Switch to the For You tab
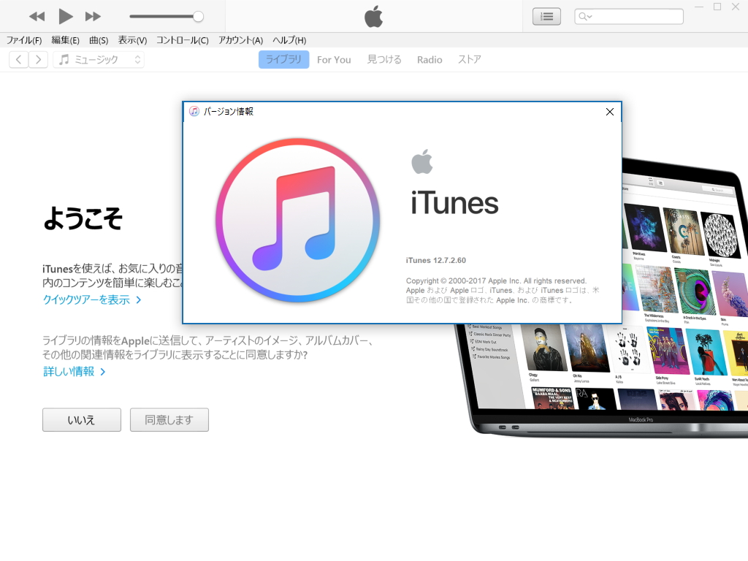748x561 pixels. (x=334, y=59)
